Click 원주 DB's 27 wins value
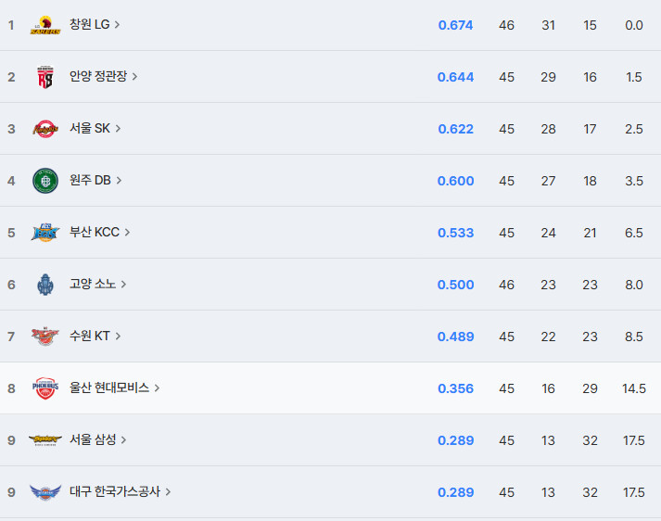 pos(548,181)
